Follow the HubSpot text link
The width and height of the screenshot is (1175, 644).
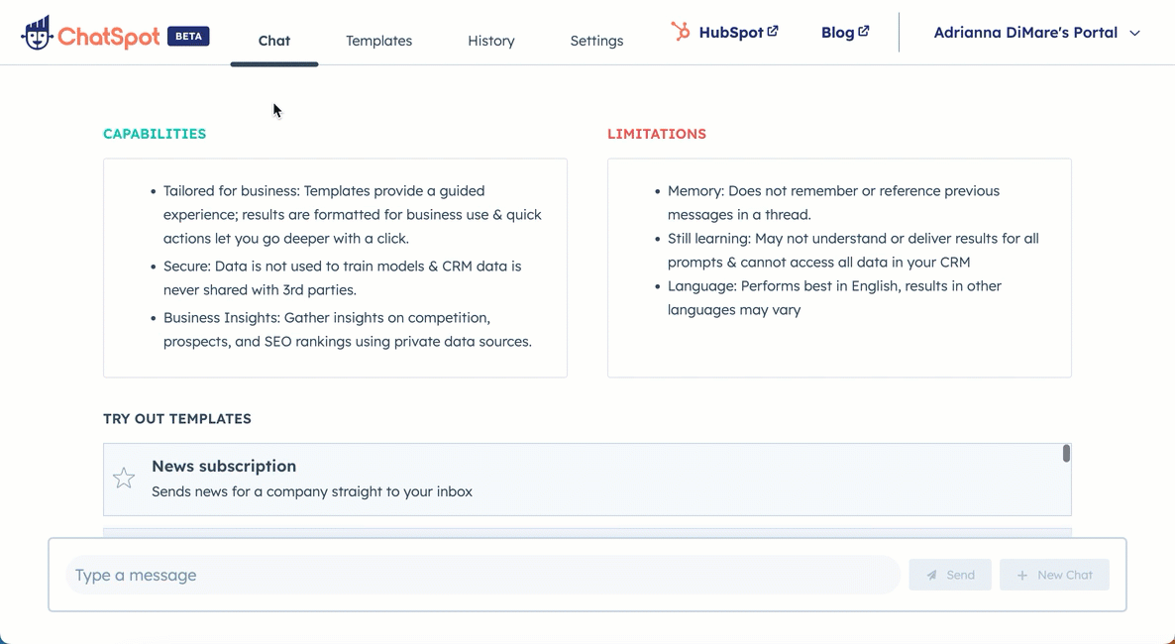(x=730, y=33)
